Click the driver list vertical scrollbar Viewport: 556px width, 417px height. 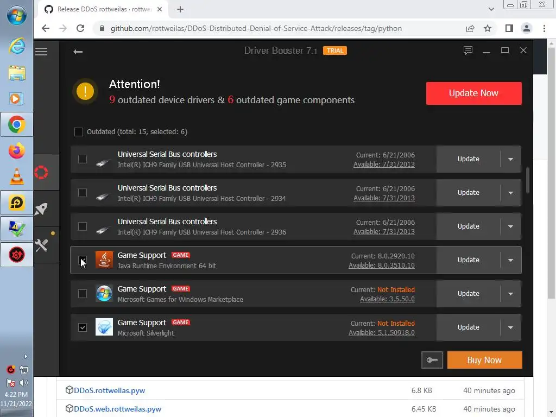tap(528, 179)
